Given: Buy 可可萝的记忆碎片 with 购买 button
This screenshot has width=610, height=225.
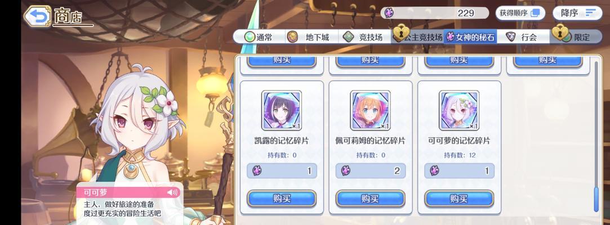Looking at the screenshot, I should pos(459,199).
